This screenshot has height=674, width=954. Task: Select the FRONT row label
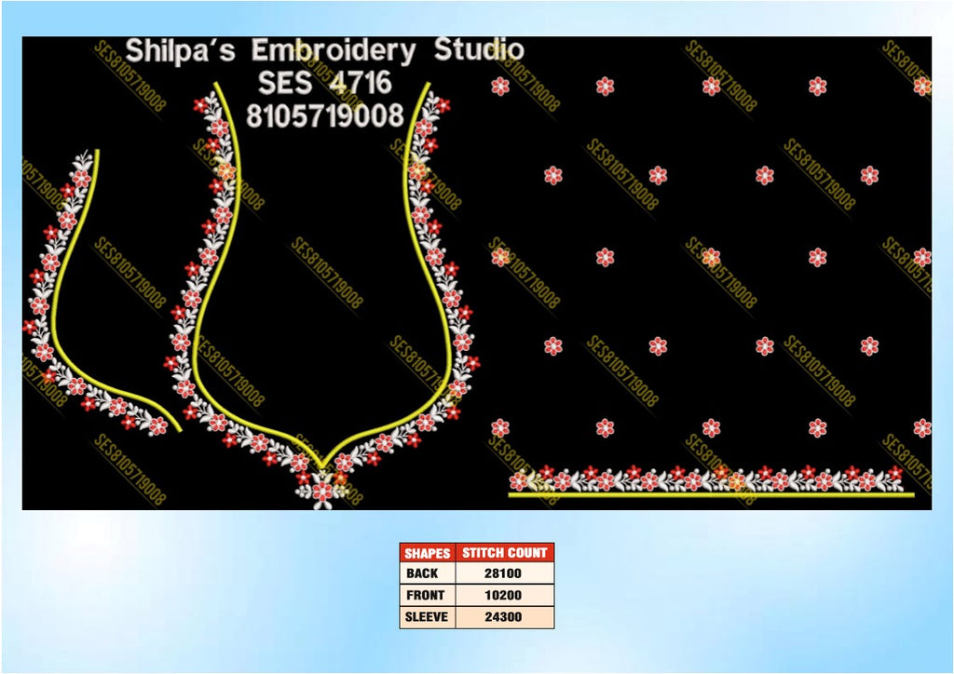click(x=425, y=595)
